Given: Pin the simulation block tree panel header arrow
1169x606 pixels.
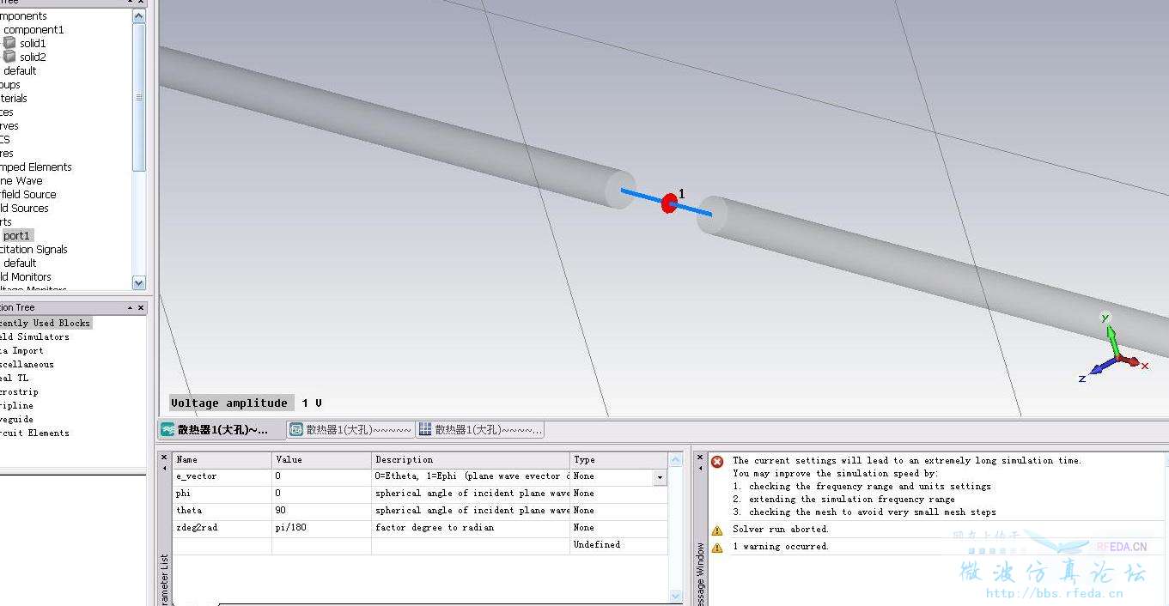Looking at the screenshot, I should point(131,307).
